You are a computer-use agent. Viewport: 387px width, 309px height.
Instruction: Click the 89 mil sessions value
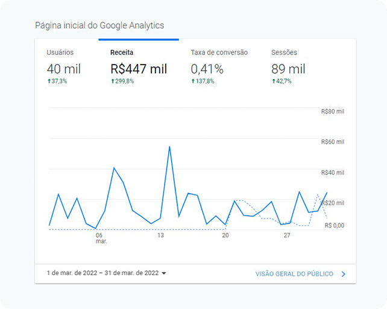coord(288,69)
